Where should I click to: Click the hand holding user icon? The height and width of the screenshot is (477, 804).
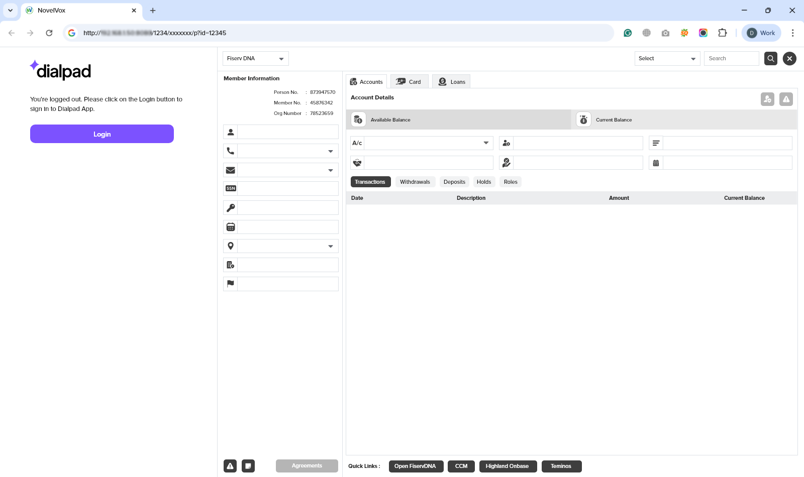(507, 163)
